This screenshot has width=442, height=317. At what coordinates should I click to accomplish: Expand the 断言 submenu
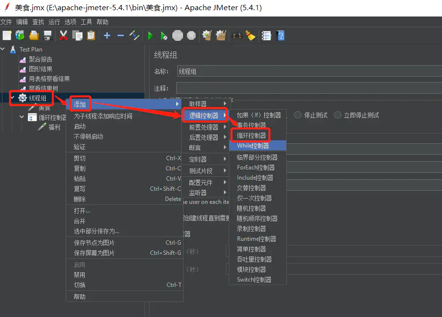point(206,147)
